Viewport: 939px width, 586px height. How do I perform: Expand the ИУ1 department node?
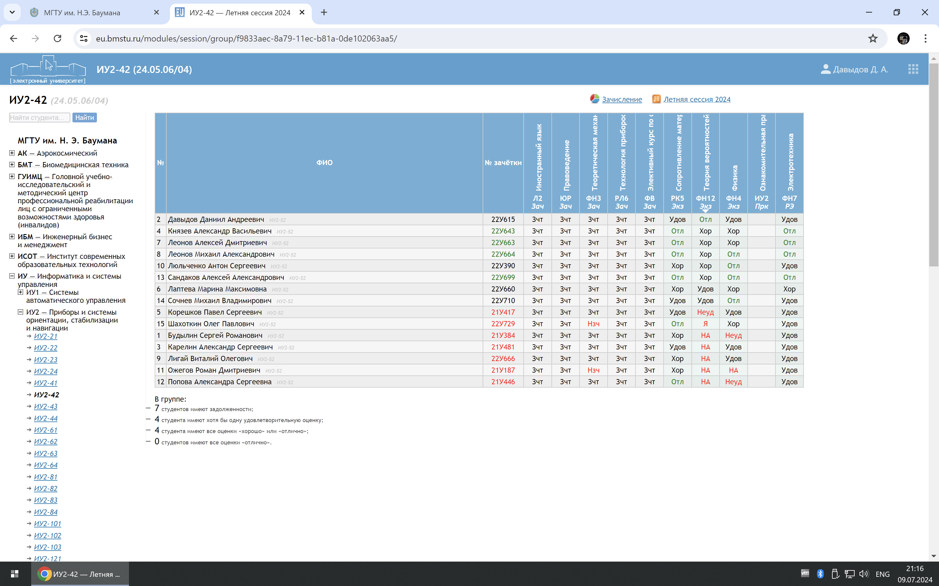pos(20,292)
